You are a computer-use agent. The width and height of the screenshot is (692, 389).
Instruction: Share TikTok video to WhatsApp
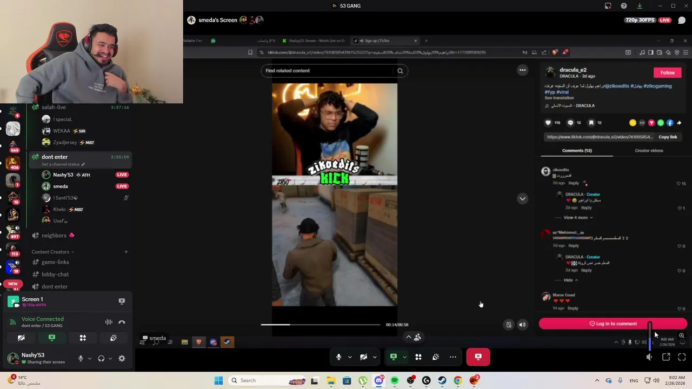pyautogui.click(x=661, y=123)
